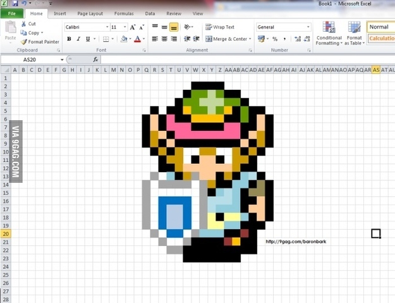395x303 pixels.
Task: Open font color dropdown arrow
Action: point(144,39)
